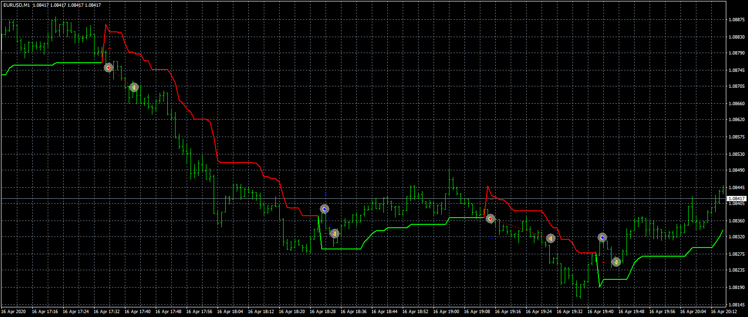Select the blue buy marker near 19:40
This screenshot has height=317, width=748.
[602, 237]
